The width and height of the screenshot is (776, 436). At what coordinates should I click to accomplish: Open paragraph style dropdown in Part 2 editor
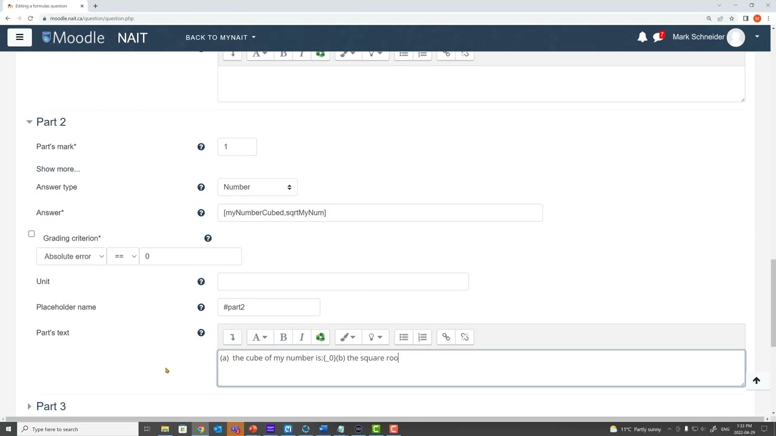[260, 337]
